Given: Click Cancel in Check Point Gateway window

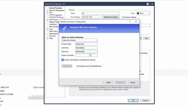Looking at the screenshot, I should coord(145,100).
